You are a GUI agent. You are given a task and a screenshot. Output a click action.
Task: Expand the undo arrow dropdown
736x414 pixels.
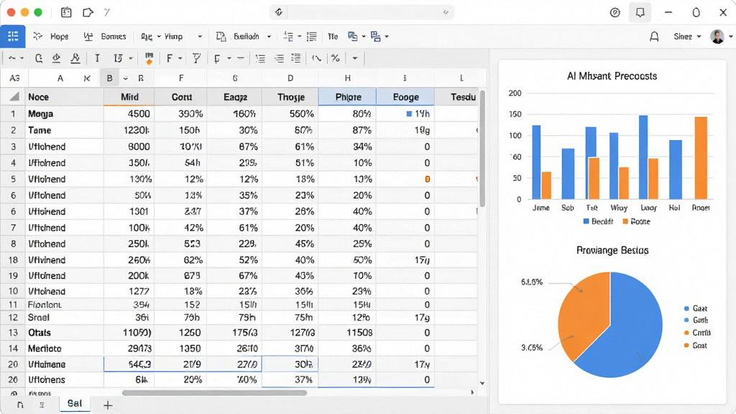click(22, 58)
